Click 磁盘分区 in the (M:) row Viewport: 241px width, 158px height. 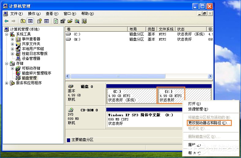[x=137, y=39]
